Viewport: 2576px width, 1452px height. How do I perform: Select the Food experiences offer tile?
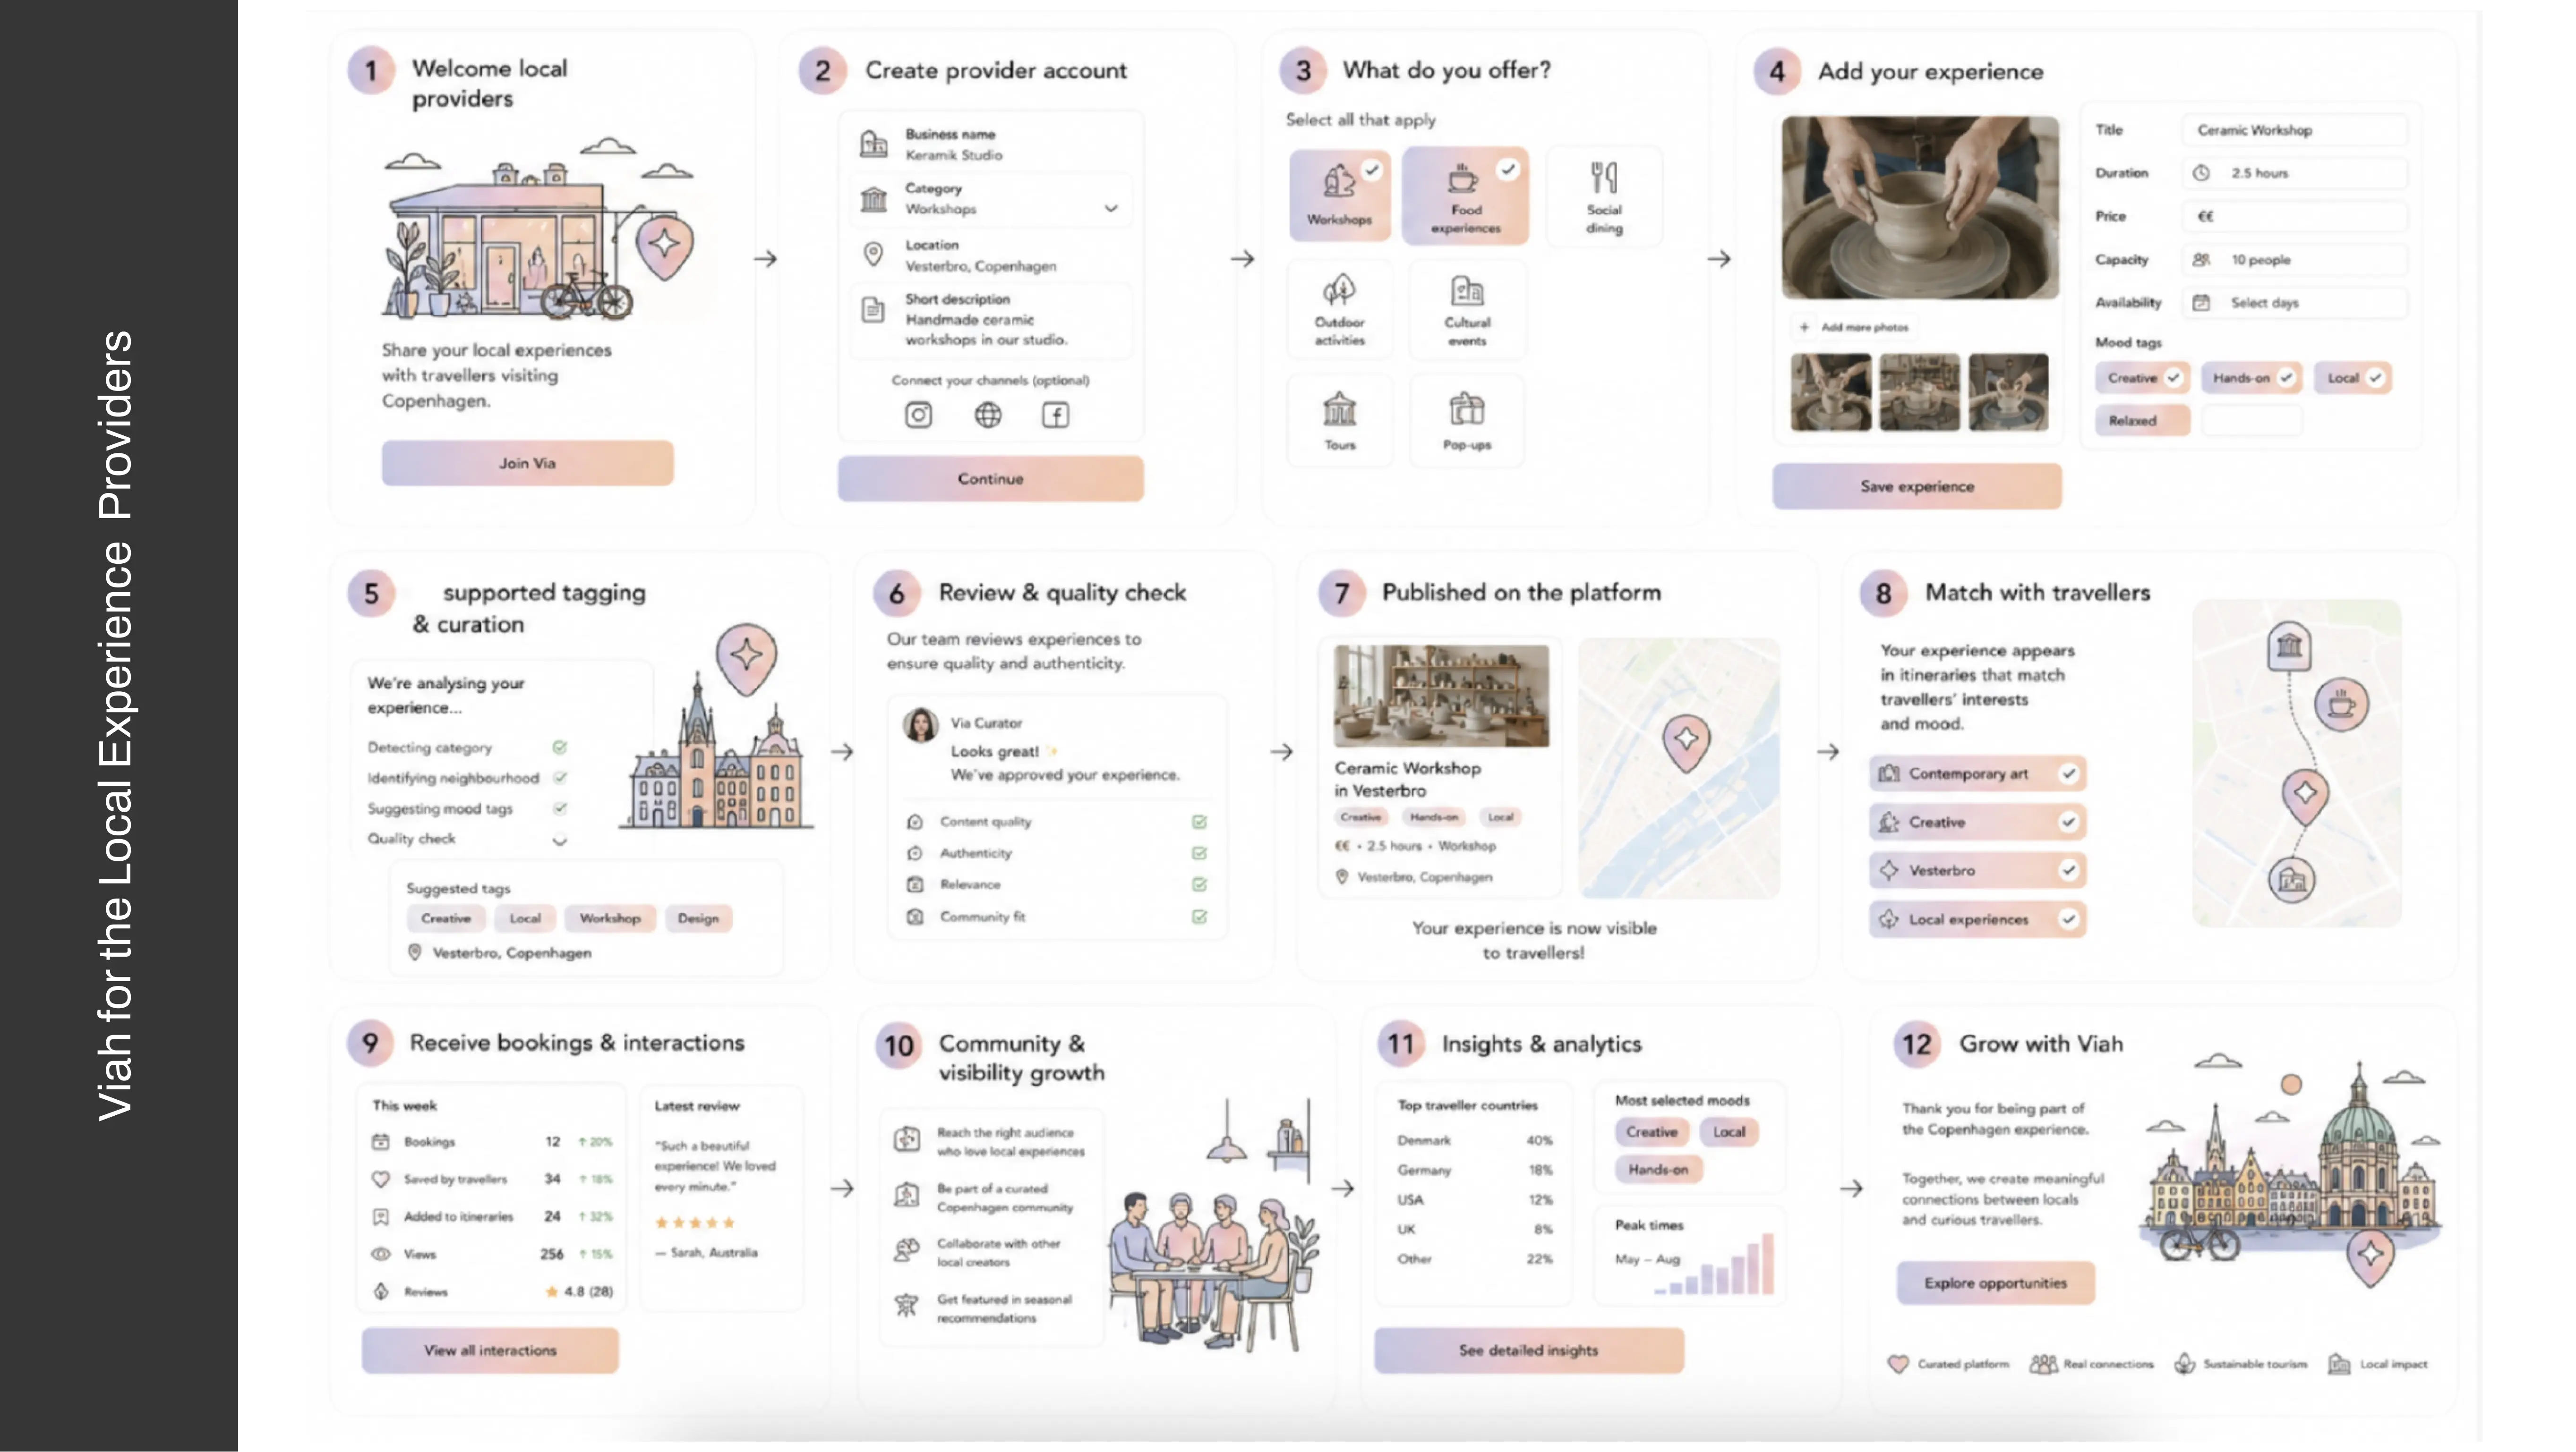(x=1465, y=195)
